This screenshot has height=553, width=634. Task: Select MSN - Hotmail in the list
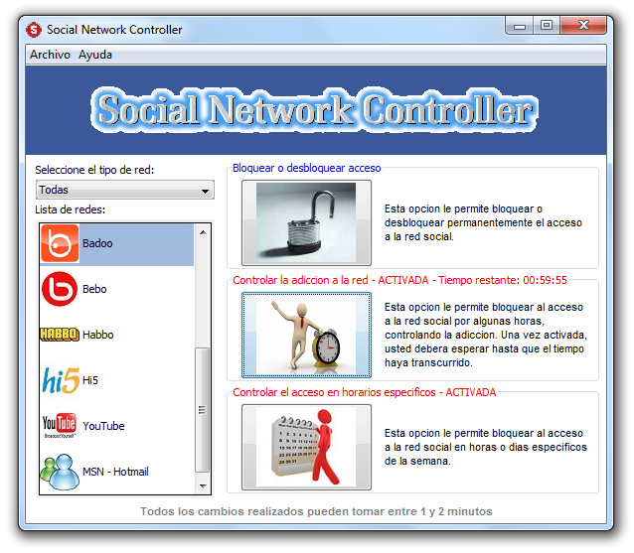click(117, 472)
